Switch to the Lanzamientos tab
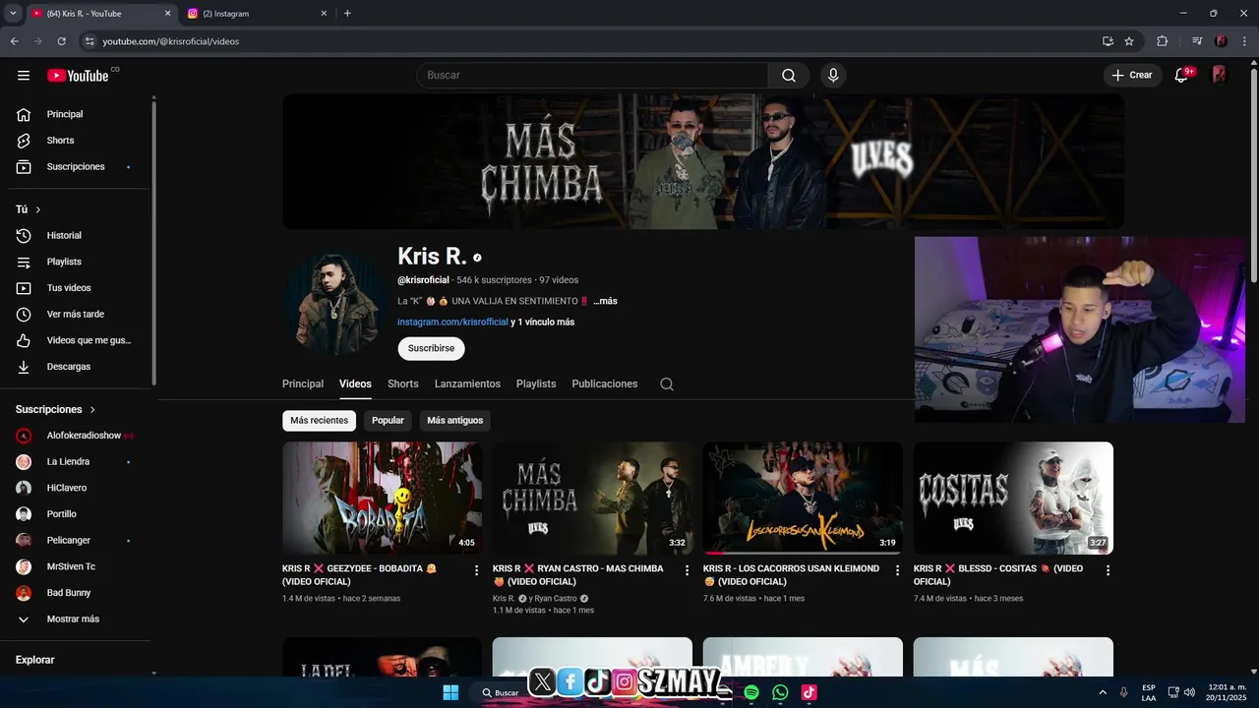This screenshot has height=708, width=1259. pos(467,384)
